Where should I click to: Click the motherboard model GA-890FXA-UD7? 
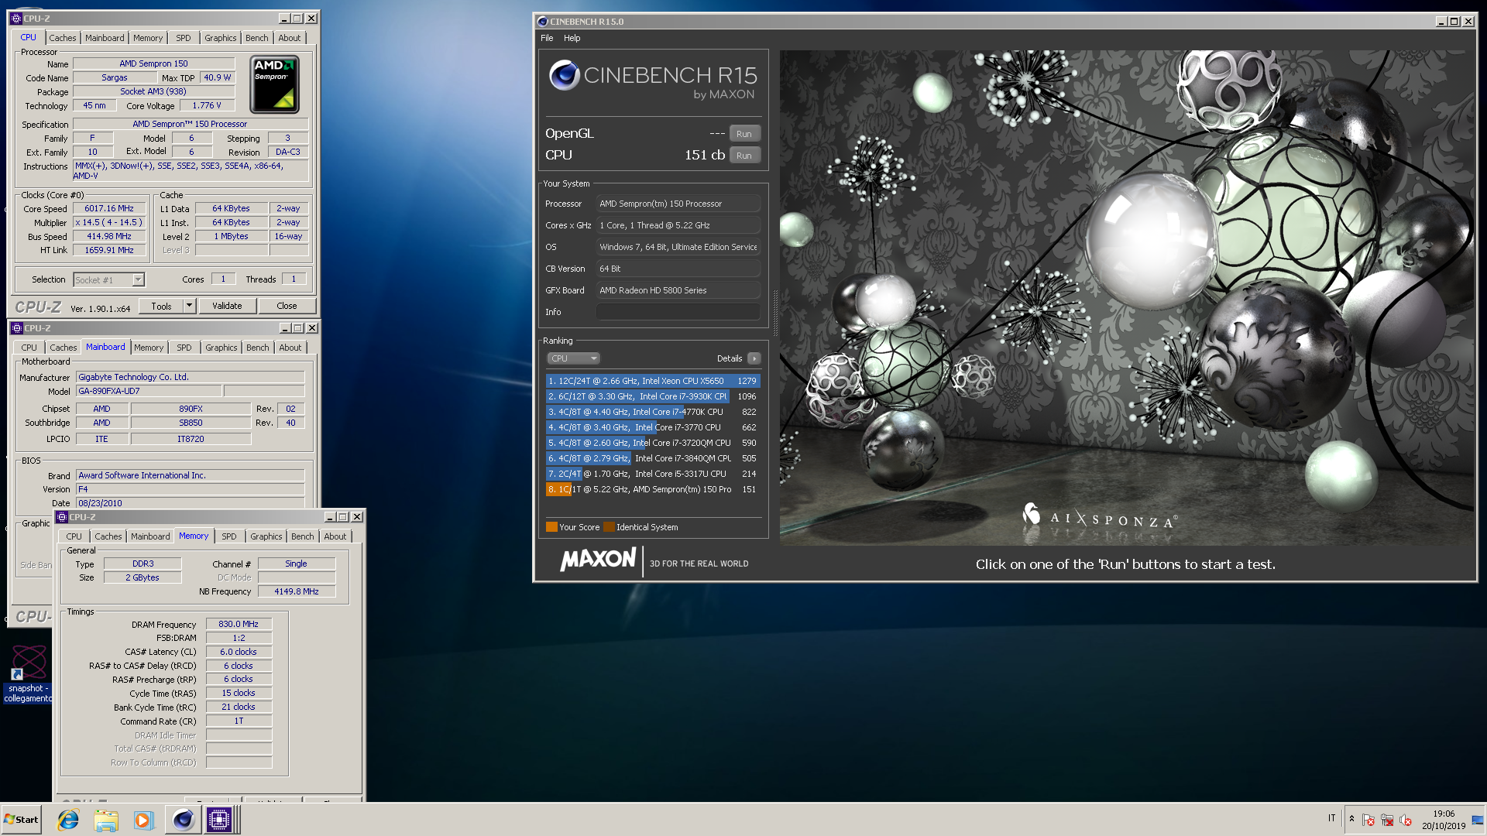tap(149, 391)
